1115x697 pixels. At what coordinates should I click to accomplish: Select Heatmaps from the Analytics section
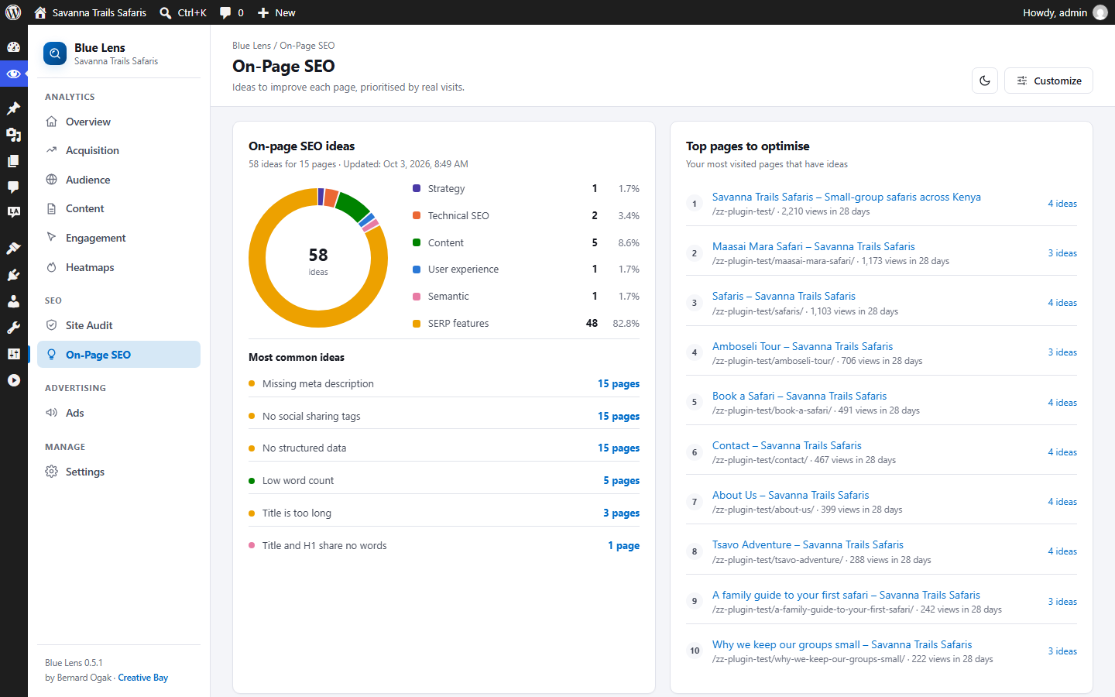coord(118,267)
